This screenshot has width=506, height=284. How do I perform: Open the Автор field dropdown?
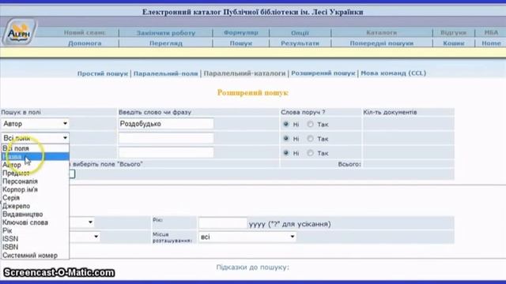click(x=35, y=124)
